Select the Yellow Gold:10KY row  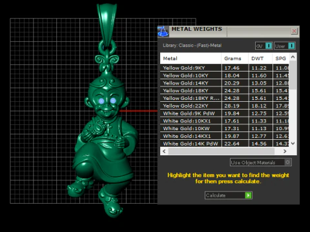pyautogui.click(x=225, y=75)
